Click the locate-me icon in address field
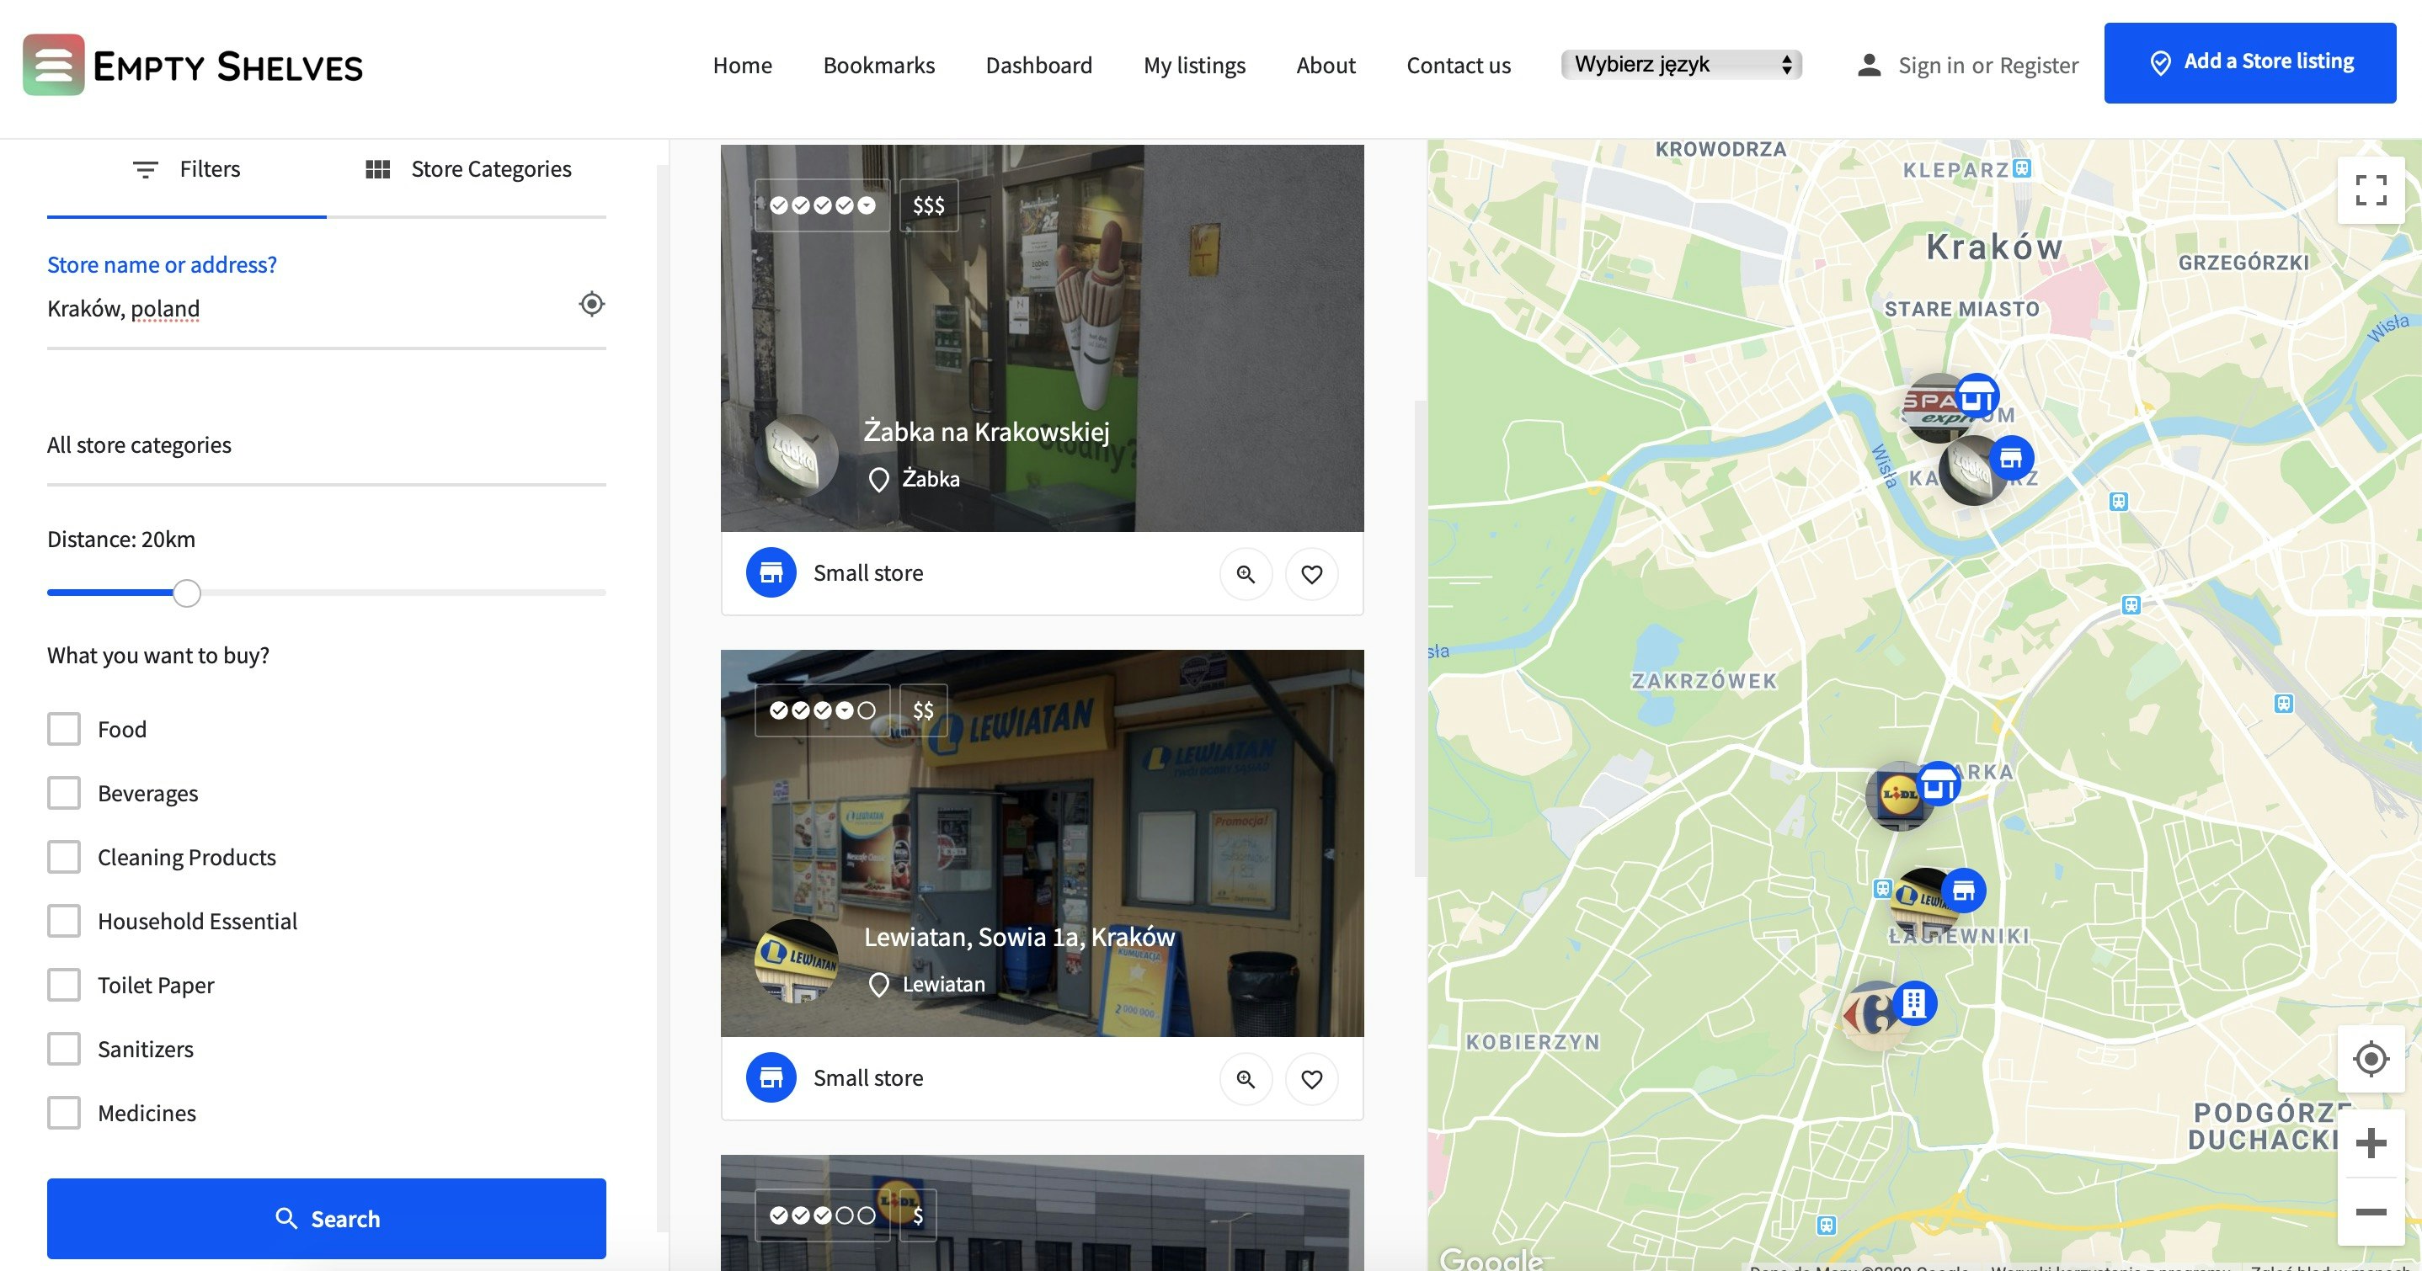 tap(591, 305)
